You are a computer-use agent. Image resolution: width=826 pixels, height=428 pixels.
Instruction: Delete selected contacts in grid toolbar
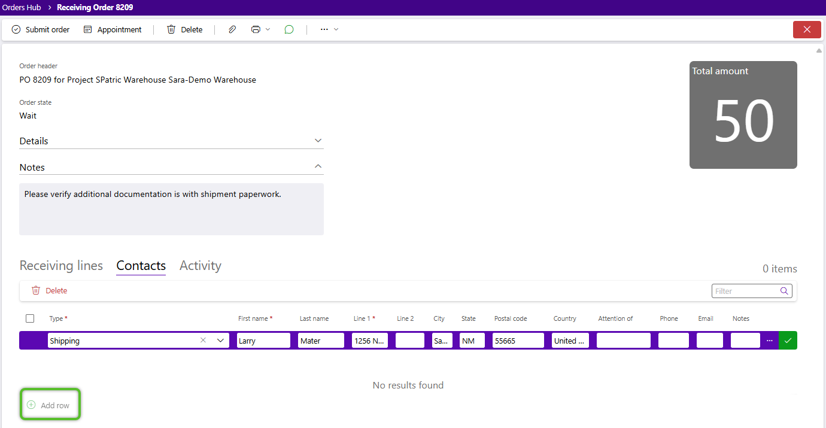(50, 290)
